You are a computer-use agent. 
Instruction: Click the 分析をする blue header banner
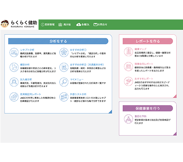pyautogui.click(x=58, y=41)
